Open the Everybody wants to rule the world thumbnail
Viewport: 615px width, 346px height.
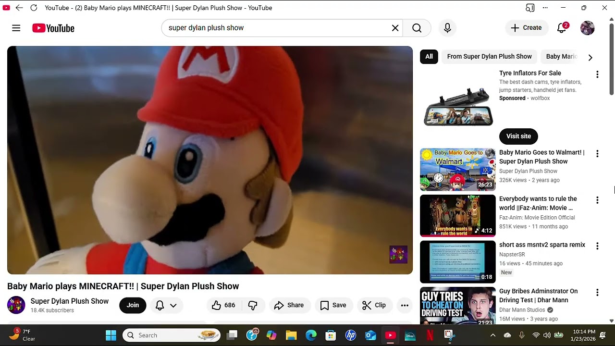(458, 216)
